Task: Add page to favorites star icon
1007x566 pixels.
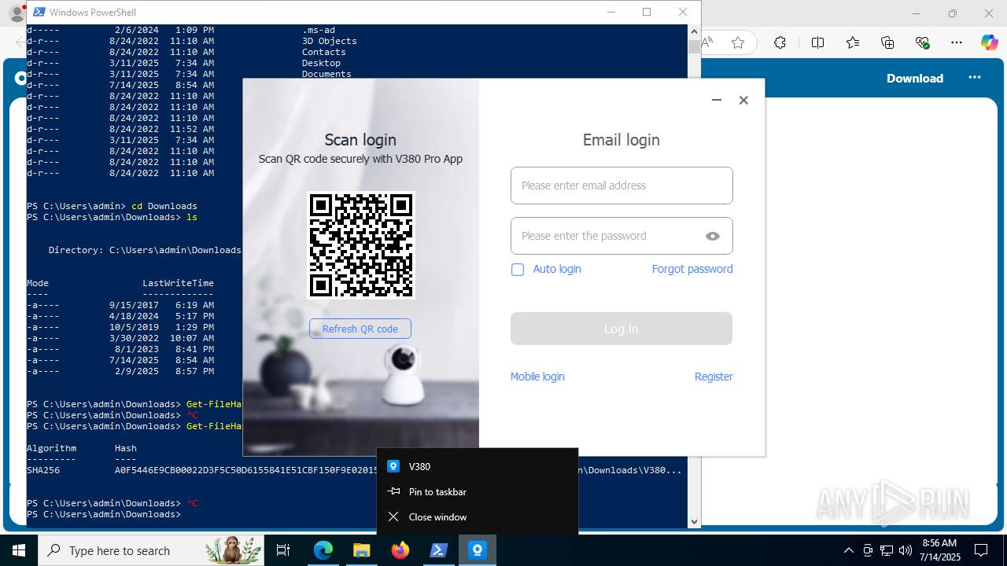Action: click(738, 42)
